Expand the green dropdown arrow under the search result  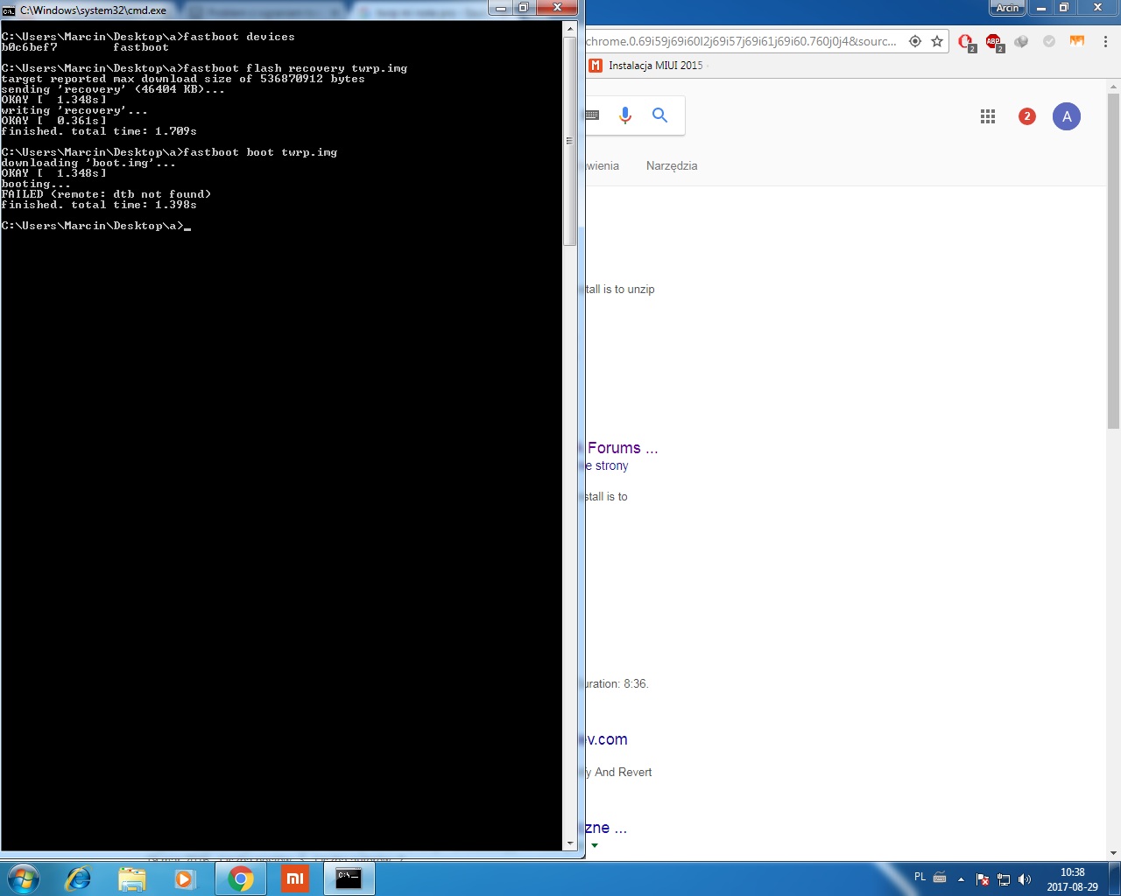coord(595,845)
